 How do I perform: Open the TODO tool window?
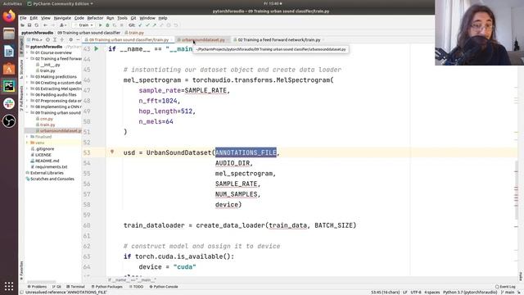(x=137, y=287)
